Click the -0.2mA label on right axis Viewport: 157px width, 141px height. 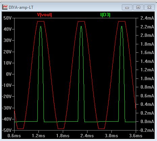pos(146,130)
